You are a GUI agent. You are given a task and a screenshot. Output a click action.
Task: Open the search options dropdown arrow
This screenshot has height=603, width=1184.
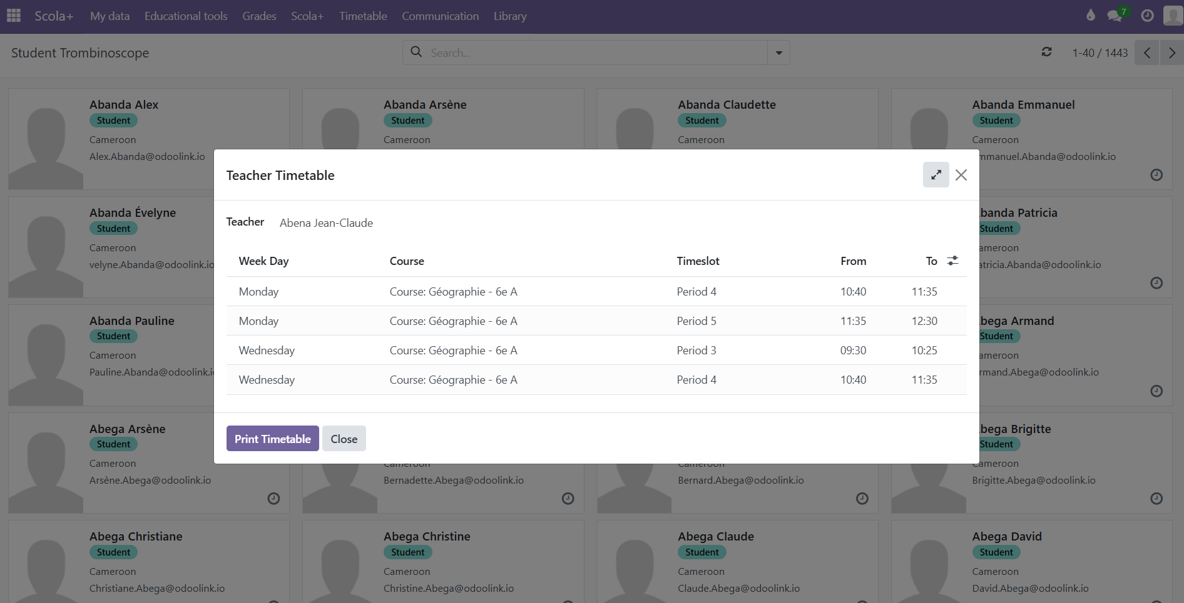779,53
